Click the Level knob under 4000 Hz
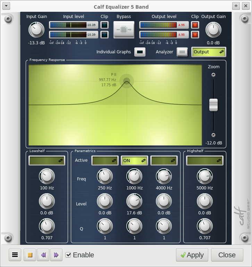 tap(164, 201)
